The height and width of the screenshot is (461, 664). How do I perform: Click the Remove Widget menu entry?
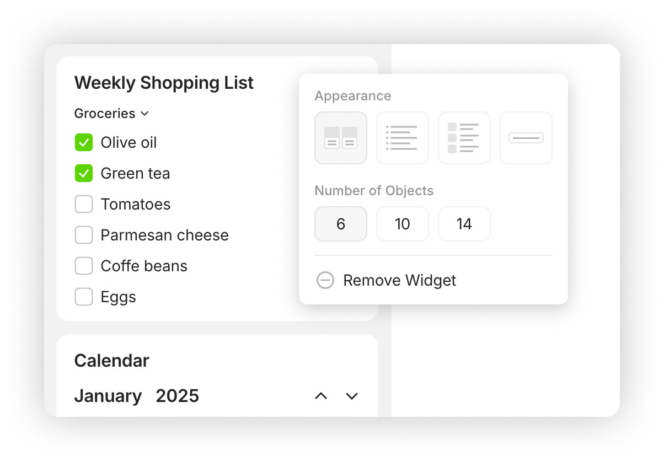[399, 280]
